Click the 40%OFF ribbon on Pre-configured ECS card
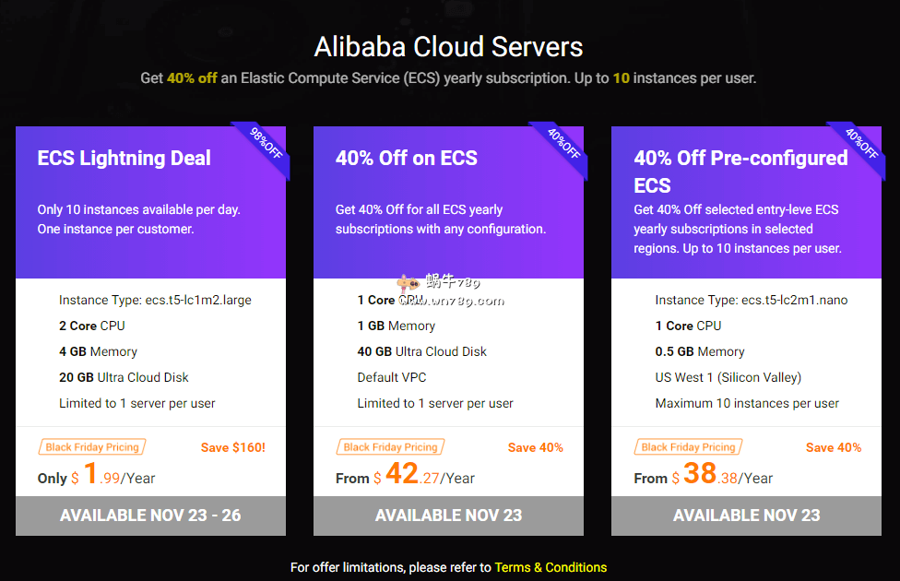The image size is (900, 581). point(863,146)
